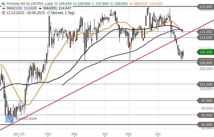Screen dimensions: 214x137
Task: Click the Feb time axis label
Action: (x=48, y=134)
